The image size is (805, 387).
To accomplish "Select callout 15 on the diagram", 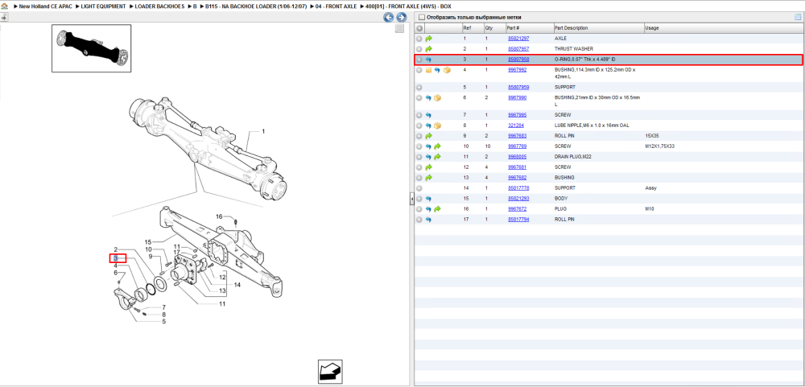I will click(x=148, y=241).
